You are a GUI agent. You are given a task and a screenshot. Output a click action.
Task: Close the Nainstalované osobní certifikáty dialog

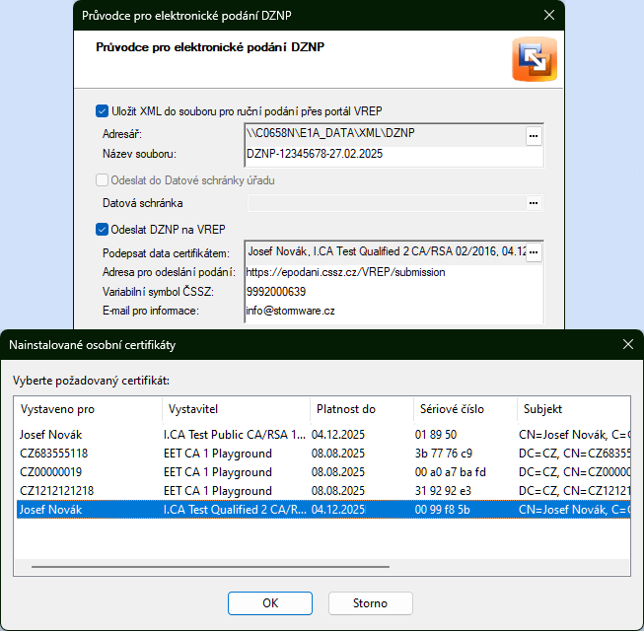point(627,344)
